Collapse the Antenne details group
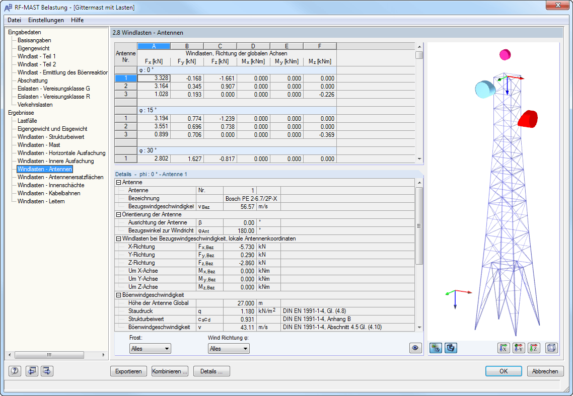573x396 pixels. pos(118,182)
